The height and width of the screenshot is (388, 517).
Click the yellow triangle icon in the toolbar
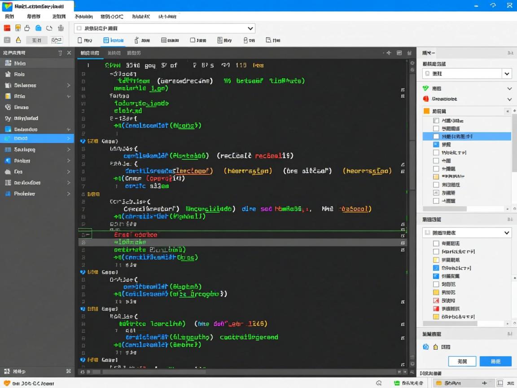tap(18, 40)
